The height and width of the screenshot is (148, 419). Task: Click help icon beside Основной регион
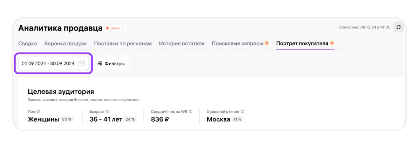(x=242, y=111)
